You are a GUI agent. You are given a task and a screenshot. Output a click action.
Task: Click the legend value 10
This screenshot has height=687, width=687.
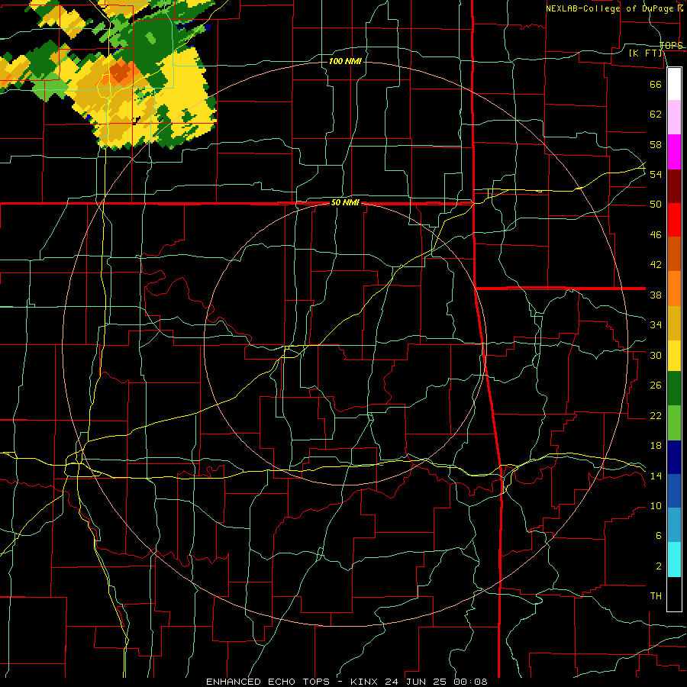[x=656, y=506]
